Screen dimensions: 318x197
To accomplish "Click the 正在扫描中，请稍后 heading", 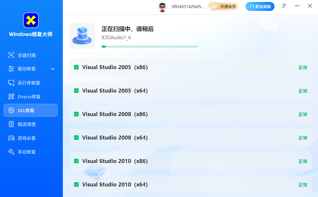I will click(x=127, y=29).
